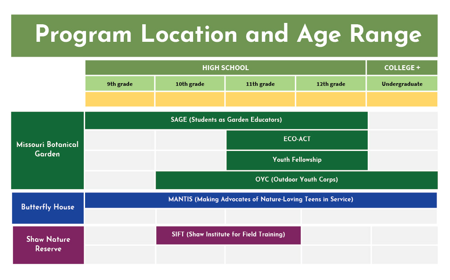Viewport: 450px width, 280px height.
Task: Open the MANTIS program bar
Action: point(261,200)
